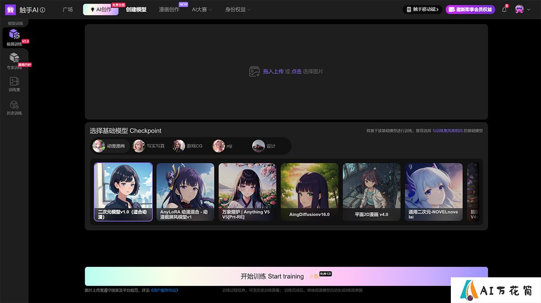Viewport: 541px width, 303px height.
Task: Open the 训练集 sidebar item
Action: pyautogui.click(x=14, y=84)
